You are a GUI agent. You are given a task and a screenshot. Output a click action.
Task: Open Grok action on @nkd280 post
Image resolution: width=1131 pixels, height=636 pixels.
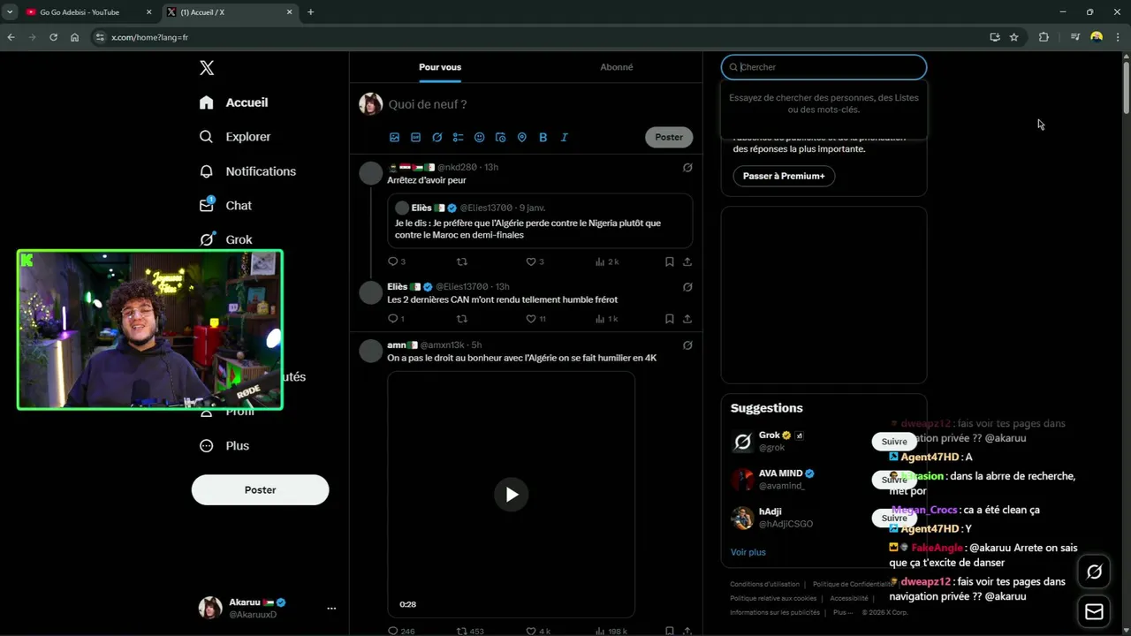pyautogui.click(x=687, y=167)
